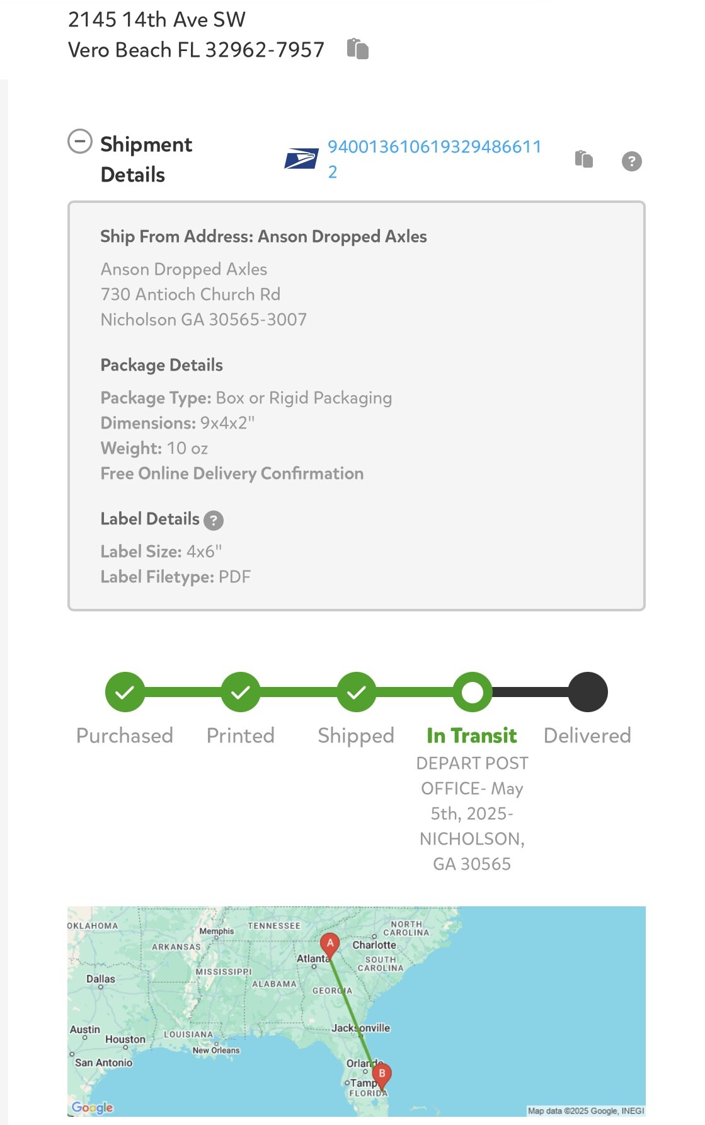The height and width of the screenshot is (1125, 705).
Task: Click the USPS eagle logo icon
Action: (301, 158)
